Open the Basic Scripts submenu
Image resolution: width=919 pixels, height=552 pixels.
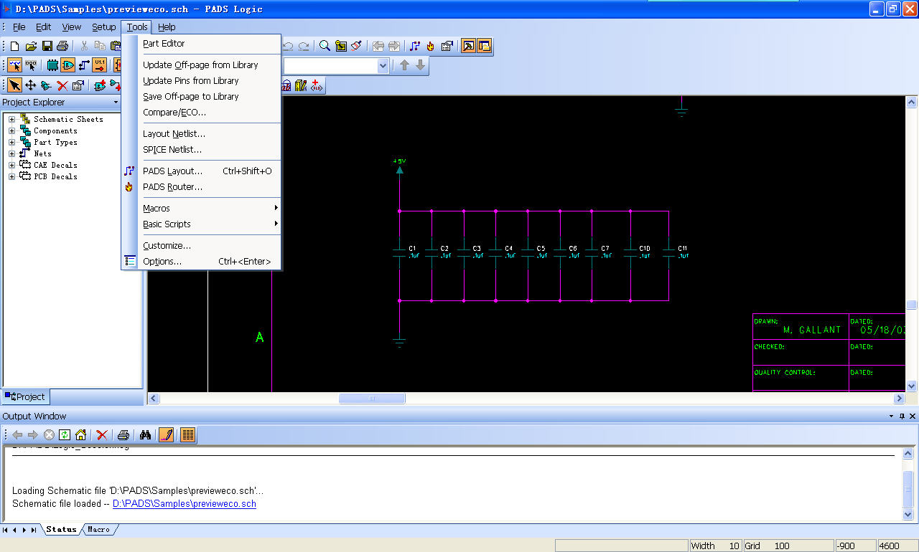click(x=202, y=224)
